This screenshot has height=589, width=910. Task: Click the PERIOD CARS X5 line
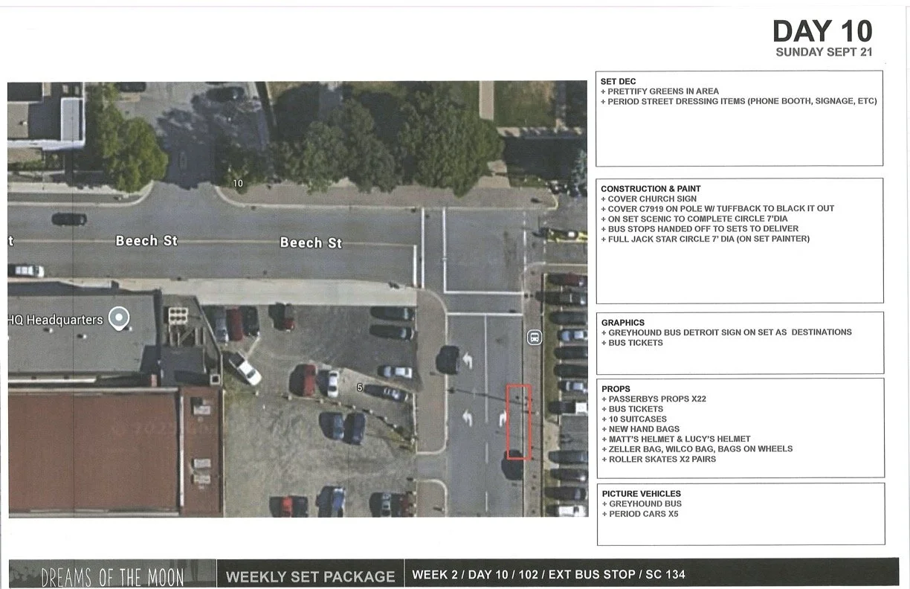(x=639, y=514)
